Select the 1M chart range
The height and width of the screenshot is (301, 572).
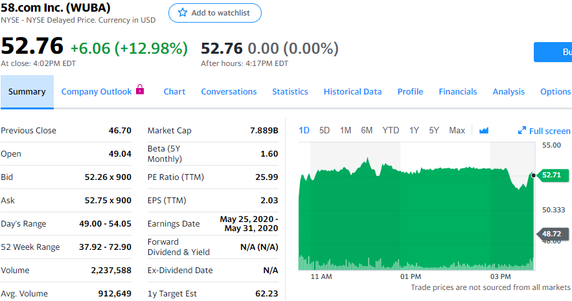coord(345,131)
